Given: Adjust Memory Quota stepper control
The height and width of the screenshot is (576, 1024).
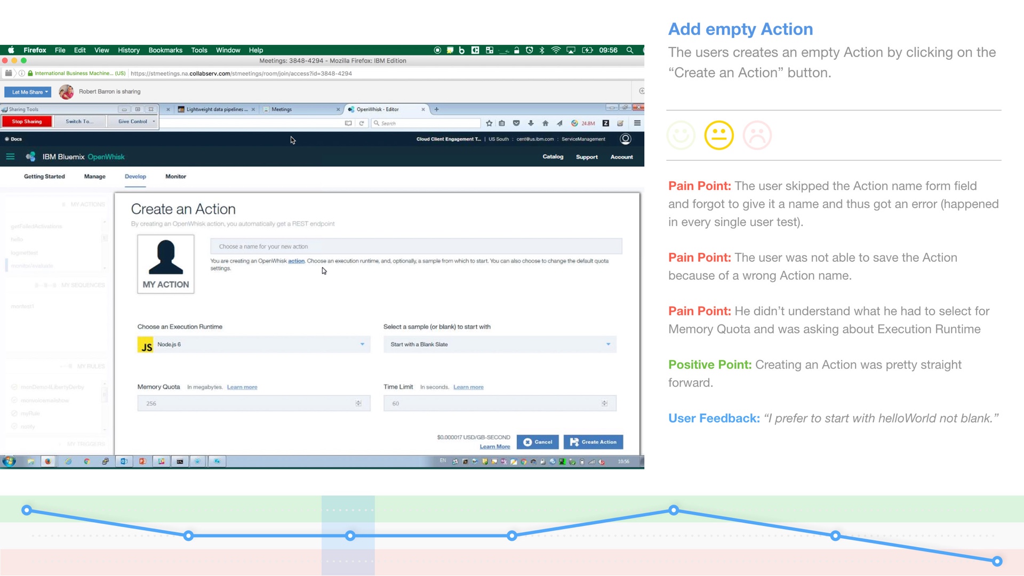Looking at the screenshot, I should (x=358, y=404).
